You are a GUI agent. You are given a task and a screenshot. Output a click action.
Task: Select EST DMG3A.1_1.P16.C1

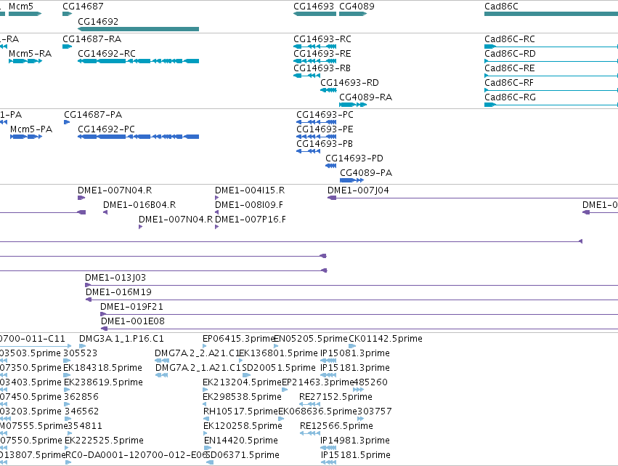click(x=82, y=346)
